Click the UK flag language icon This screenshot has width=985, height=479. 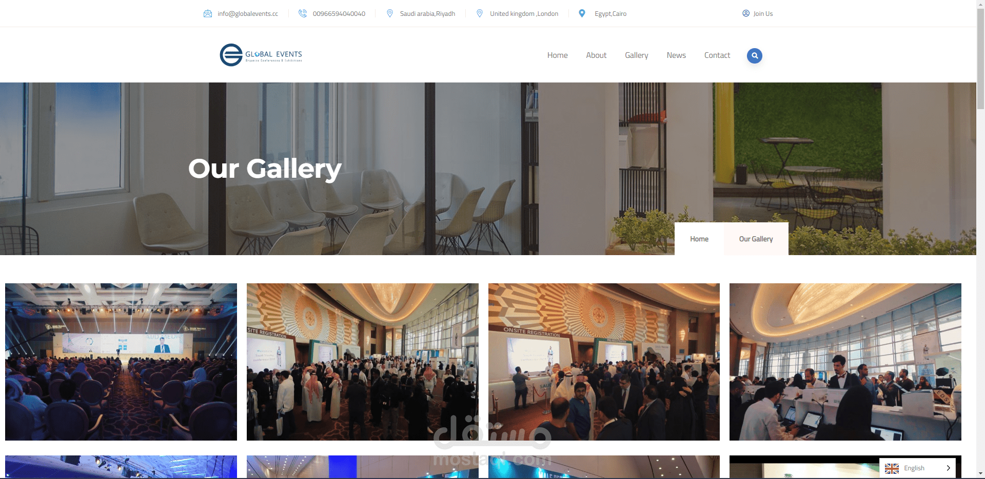pyautogui.click(x=892, y=468)
